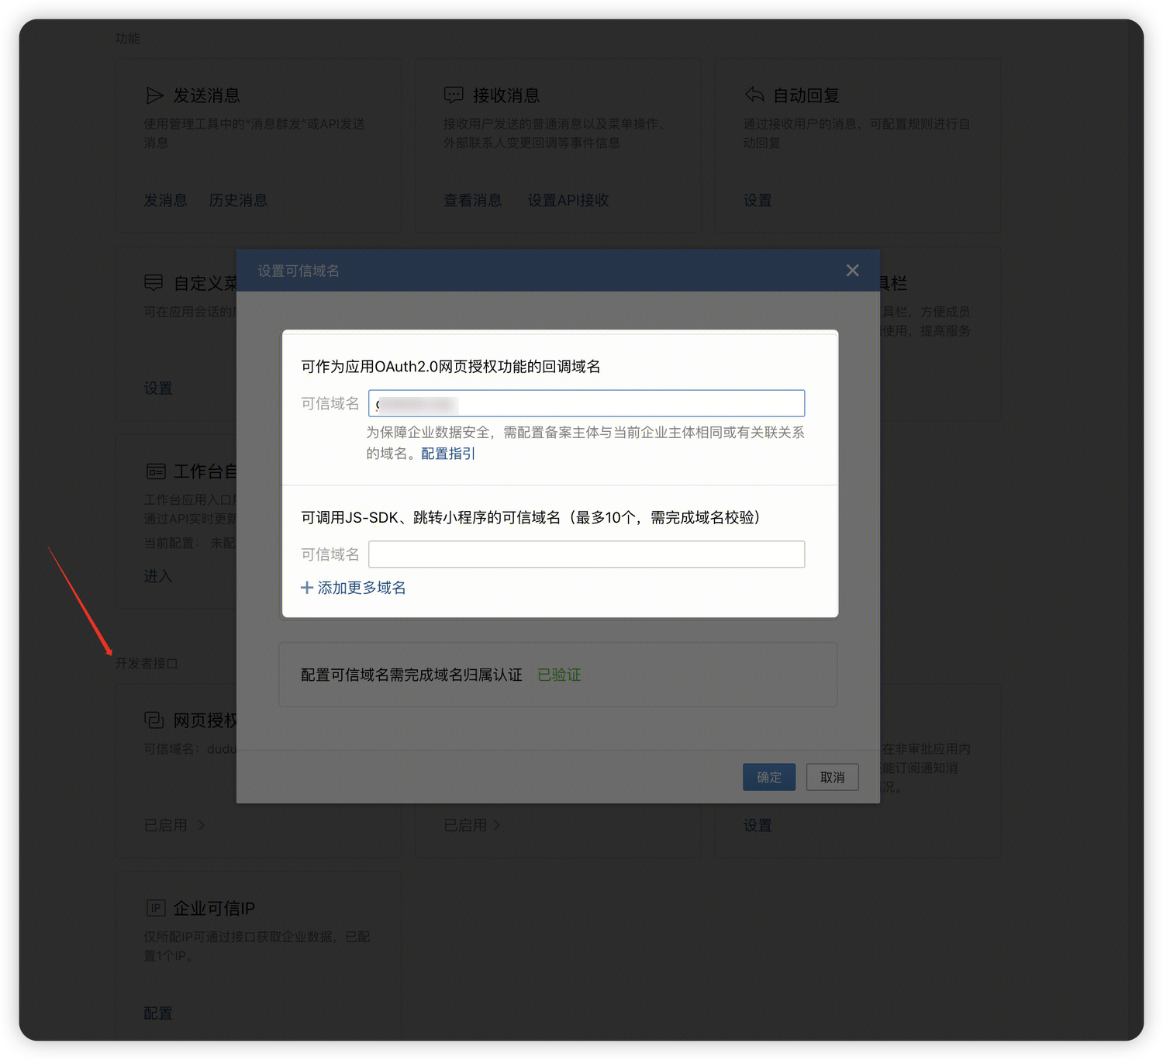Click 设置 under the 自动回复 card

(758, 200)
